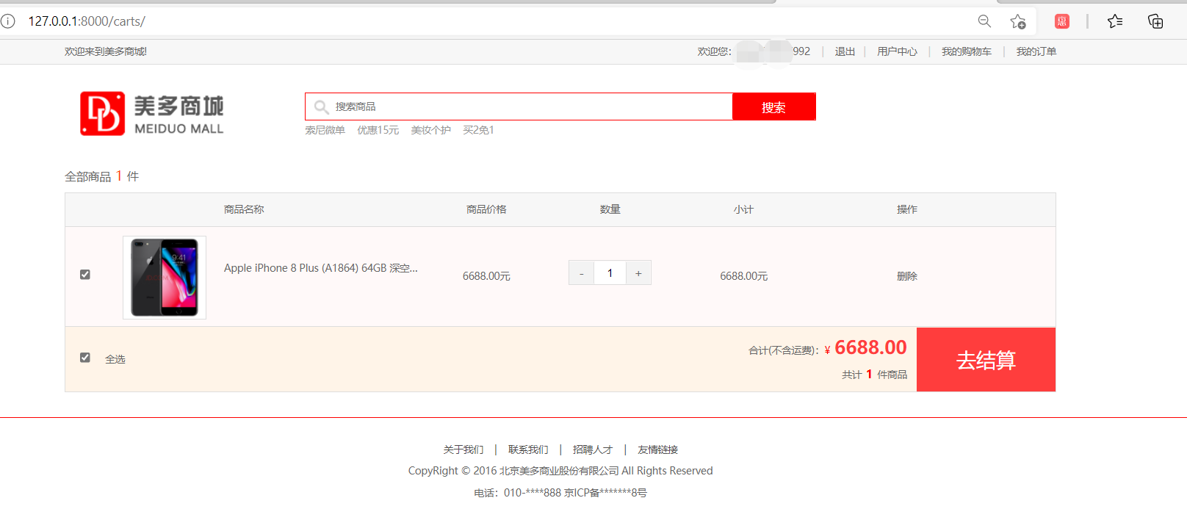Open the 优惠15元 suggested search link
1187x520 pixels.
coord(378,130)
